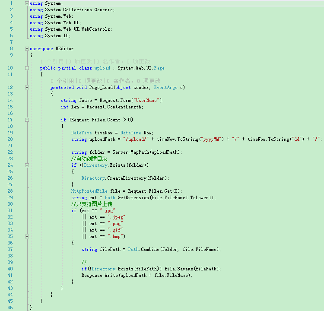Click file.SaveAs(filePath) call
Screen dimensions: 324x311
[x=192, y=269]
